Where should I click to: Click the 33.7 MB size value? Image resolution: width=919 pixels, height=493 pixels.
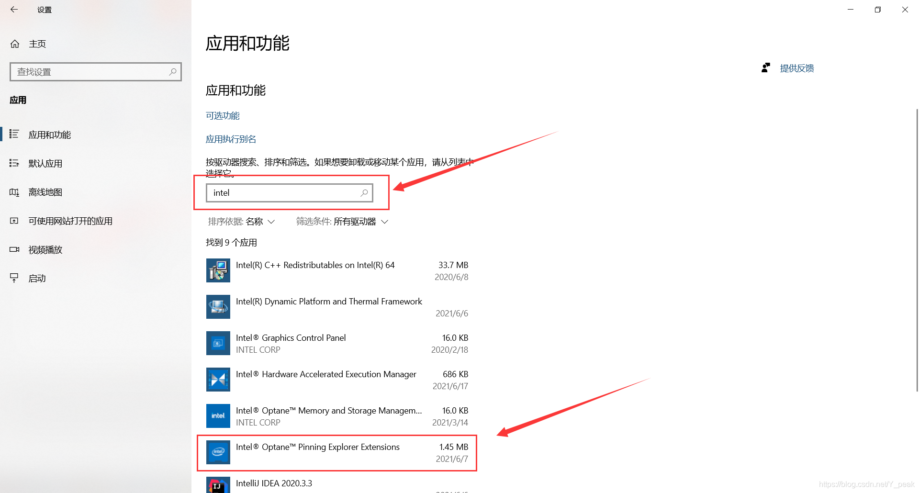[x=453, y=265]
